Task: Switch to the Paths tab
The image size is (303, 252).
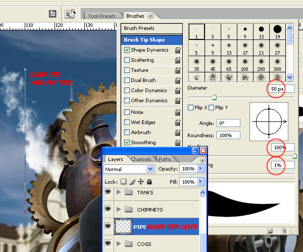Action: pos(165,159)
